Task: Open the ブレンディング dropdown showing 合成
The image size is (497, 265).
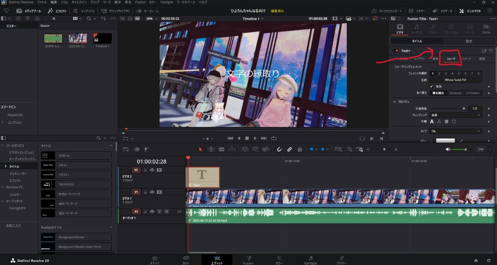Action: [456, 115]
